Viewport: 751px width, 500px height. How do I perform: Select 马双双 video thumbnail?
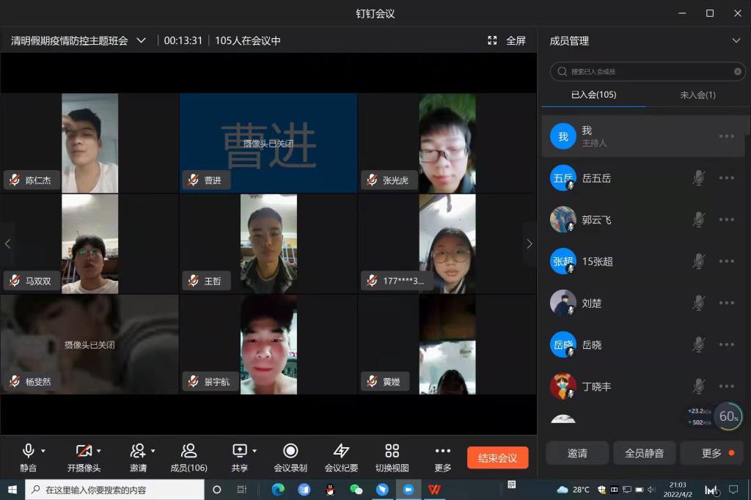tap(89, 244)
